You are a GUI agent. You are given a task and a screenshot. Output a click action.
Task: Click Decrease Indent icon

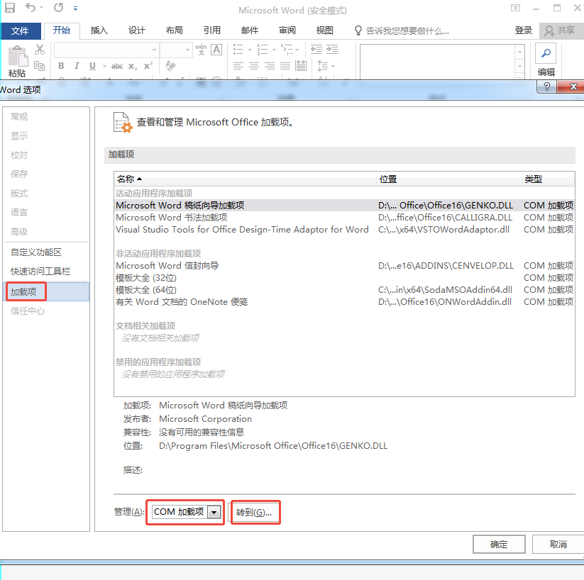(316, 49)
